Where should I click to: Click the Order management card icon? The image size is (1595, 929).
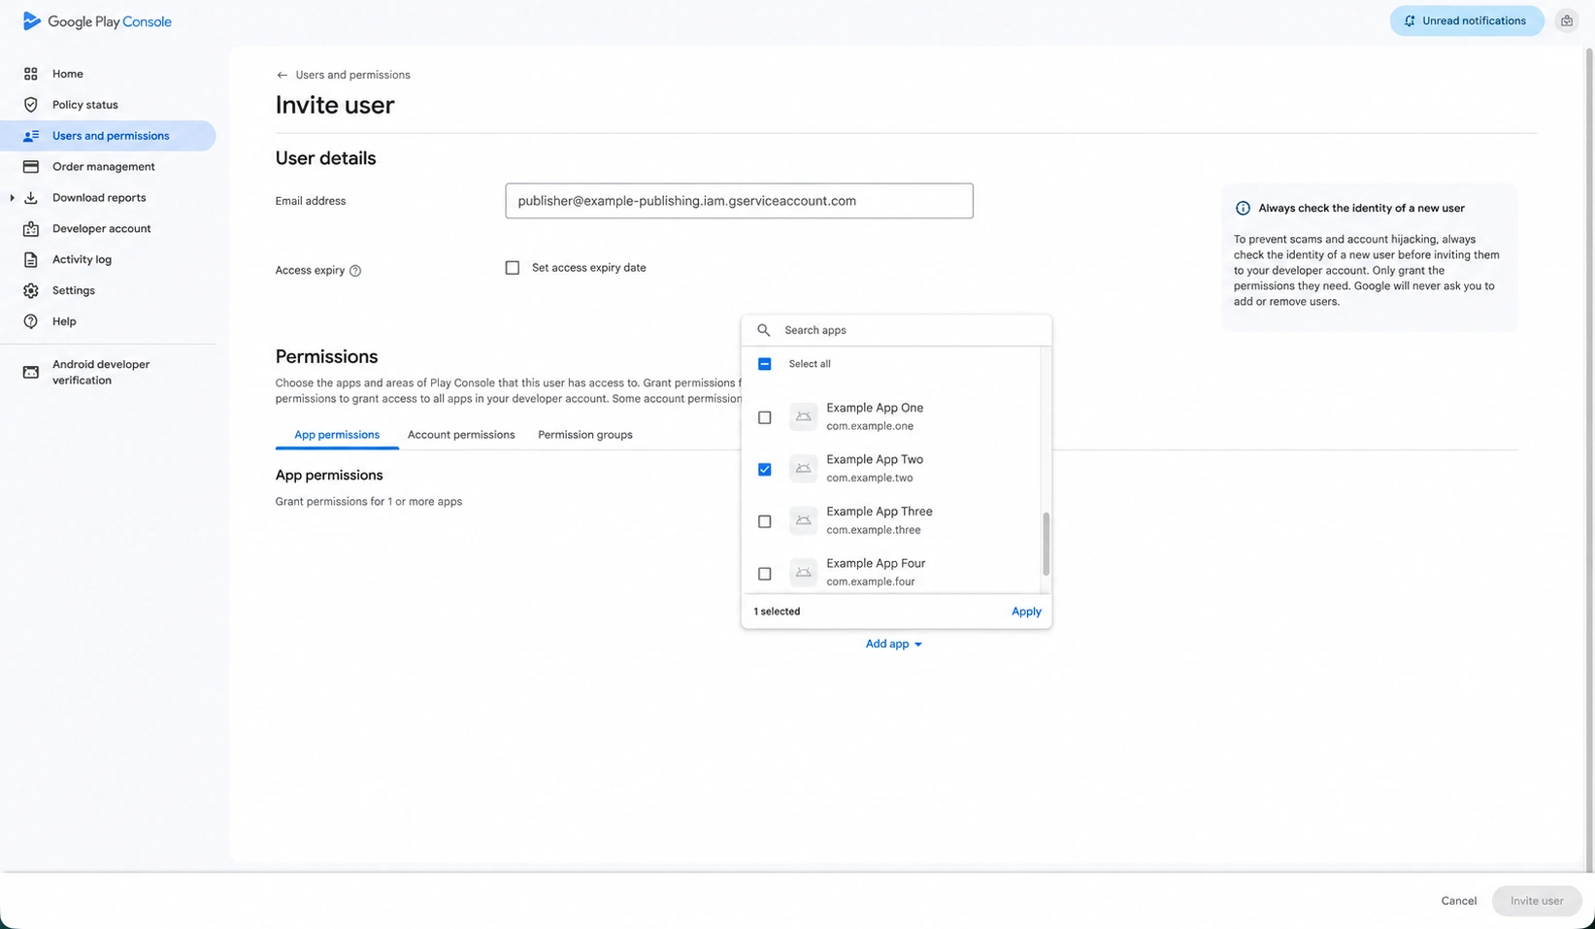tap(31, 167)
